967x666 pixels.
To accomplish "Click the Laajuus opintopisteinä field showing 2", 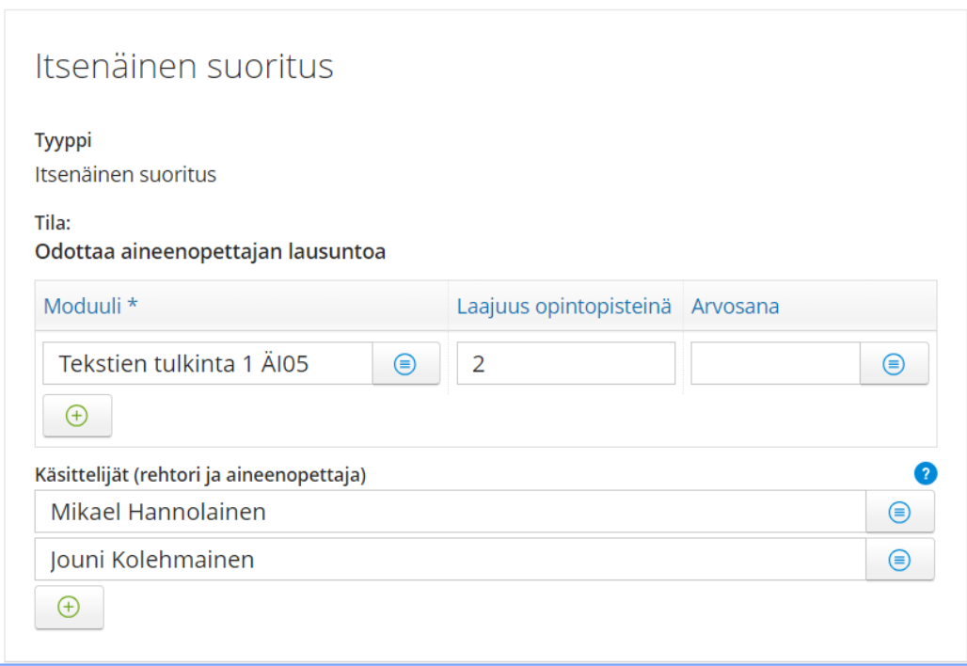I will tap(566, 364).
